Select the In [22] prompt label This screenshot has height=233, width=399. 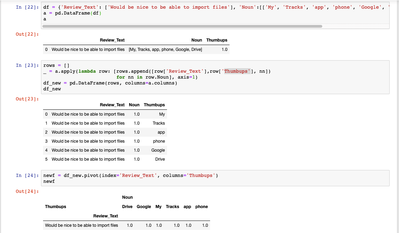click(x=27, y=7)
